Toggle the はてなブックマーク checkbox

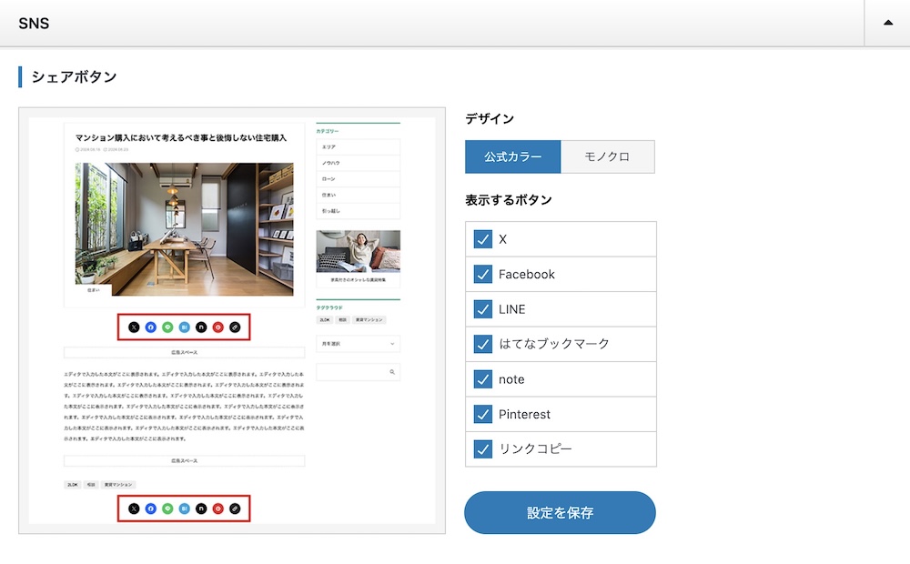(483, 344)
